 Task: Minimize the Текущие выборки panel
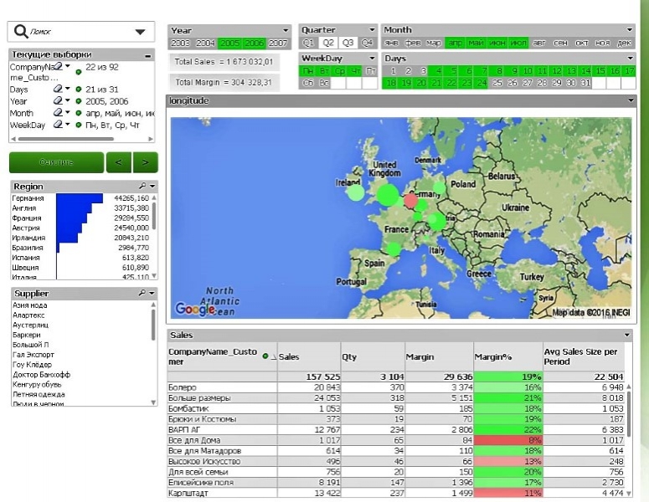coord(147,55)
